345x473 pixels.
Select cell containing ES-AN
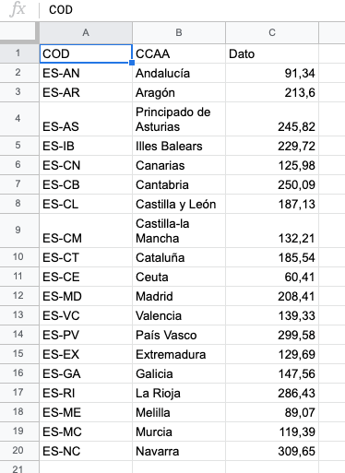(x=86, y=73)
